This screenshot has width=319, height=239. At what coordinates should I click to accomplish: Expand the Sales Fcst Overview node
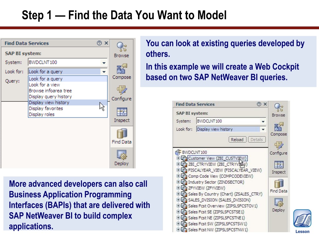(x=178, y=206)
